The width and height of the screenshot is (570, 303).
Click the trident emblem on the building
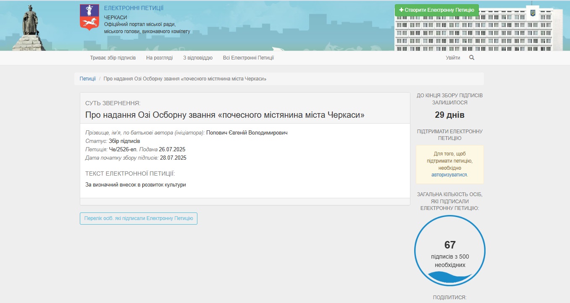[x=533, y=13]
